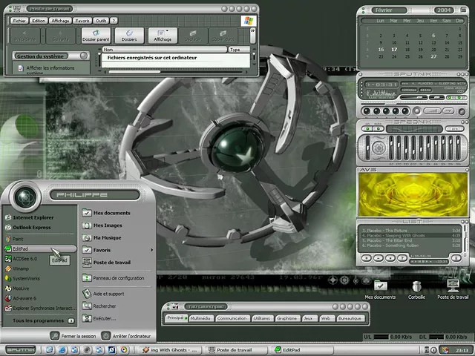Launch Outlook Express from the start menu

click(33, 227)
